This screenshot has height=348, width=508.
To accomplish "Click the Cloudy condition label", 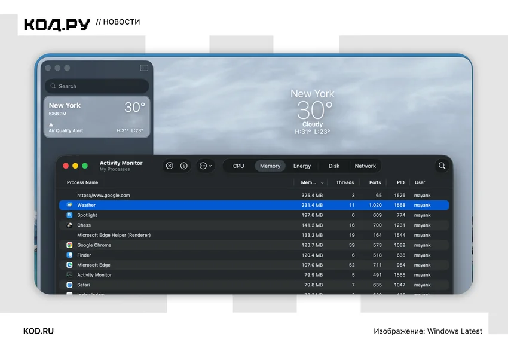I will (x=313, y=124).
